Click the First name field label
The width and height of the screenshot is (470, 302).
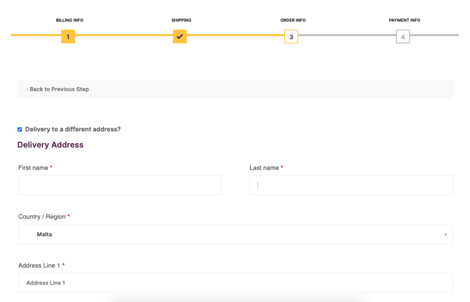33,168
